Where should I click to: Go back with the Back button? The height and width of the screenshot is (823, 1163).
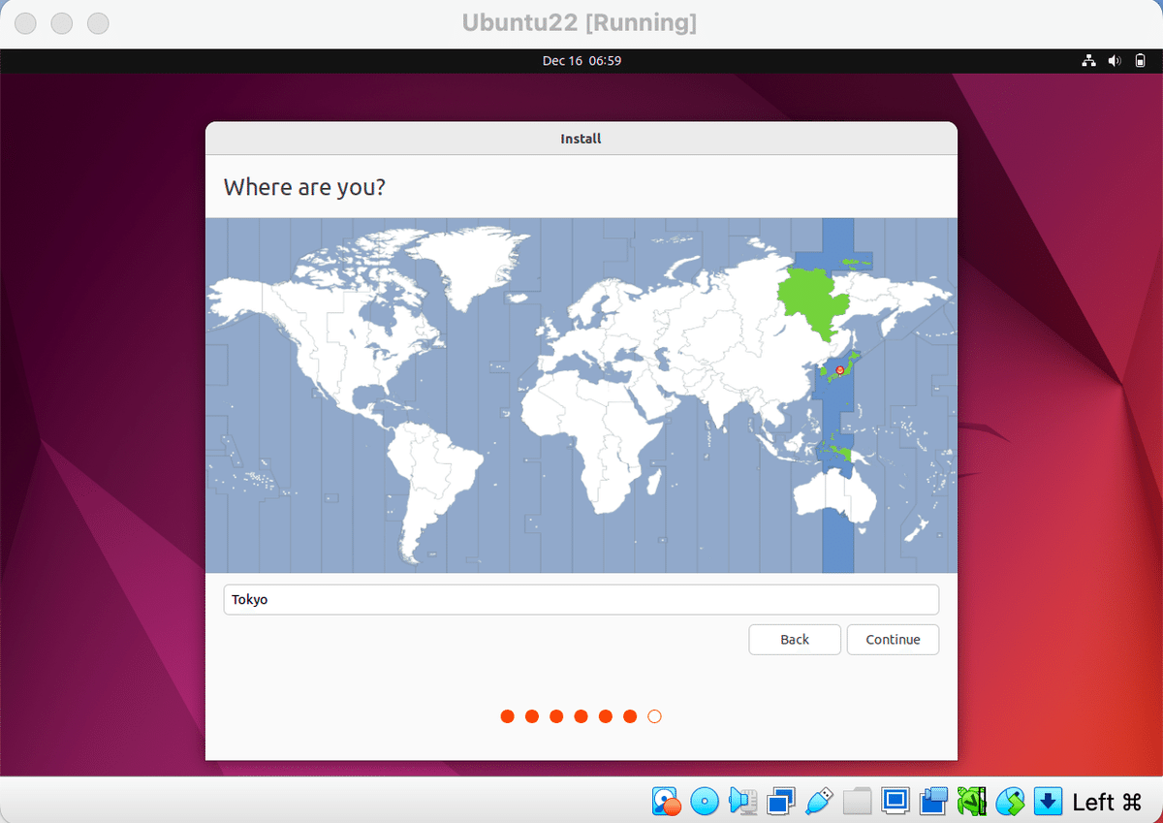pyautogui.click(x=795, y=640)
